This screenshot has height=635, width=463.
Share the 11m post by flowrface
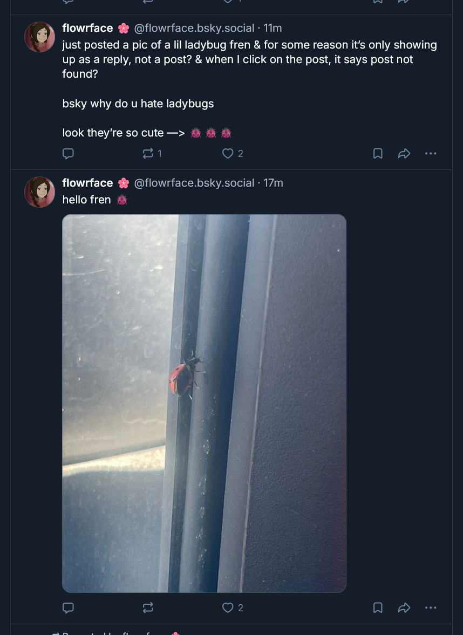pos(404,154)
